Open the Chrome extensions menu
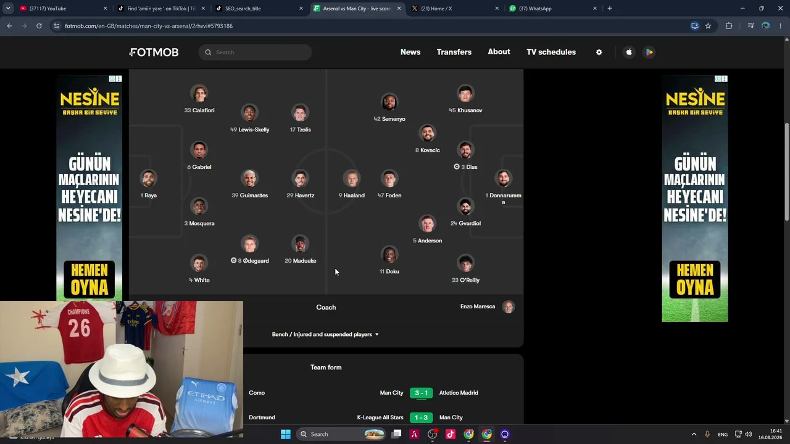The image size is (790, 444). [729, 26]
